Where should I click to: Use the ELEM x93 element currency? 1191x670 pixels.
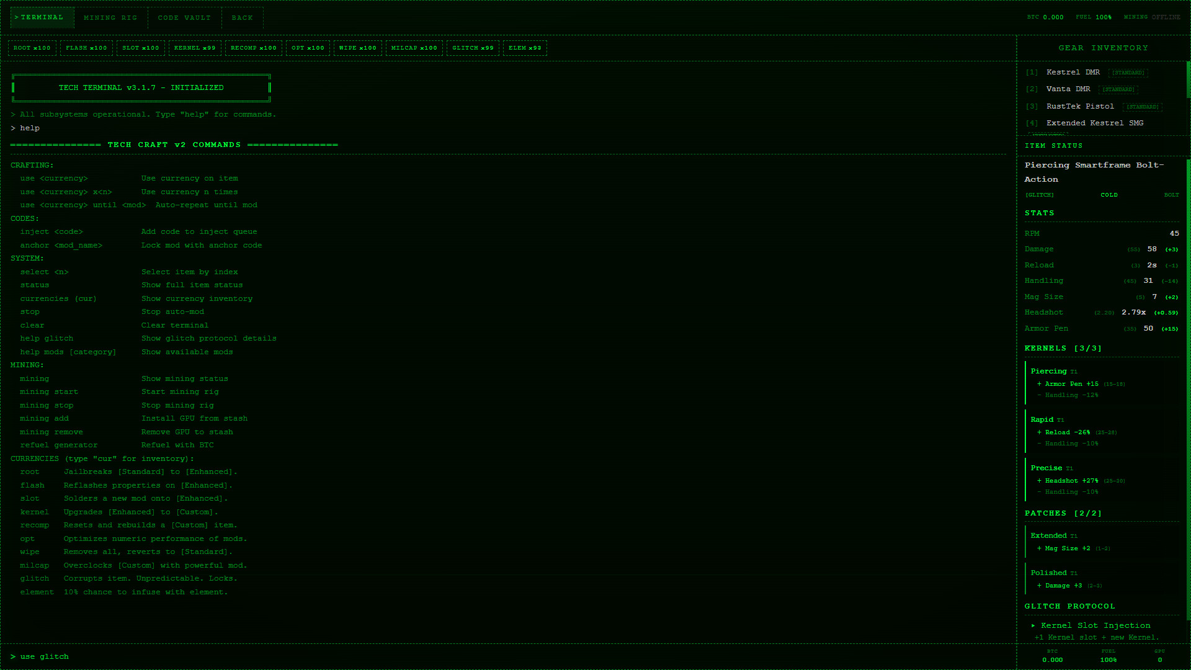(525, 48)
